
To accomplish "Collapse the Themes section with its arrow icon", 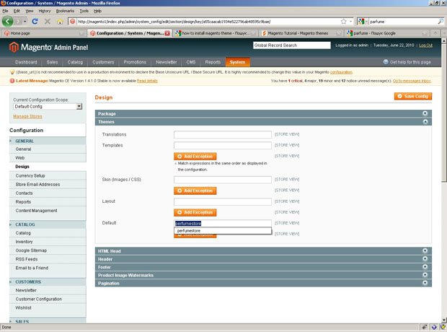I will [425, 121].
